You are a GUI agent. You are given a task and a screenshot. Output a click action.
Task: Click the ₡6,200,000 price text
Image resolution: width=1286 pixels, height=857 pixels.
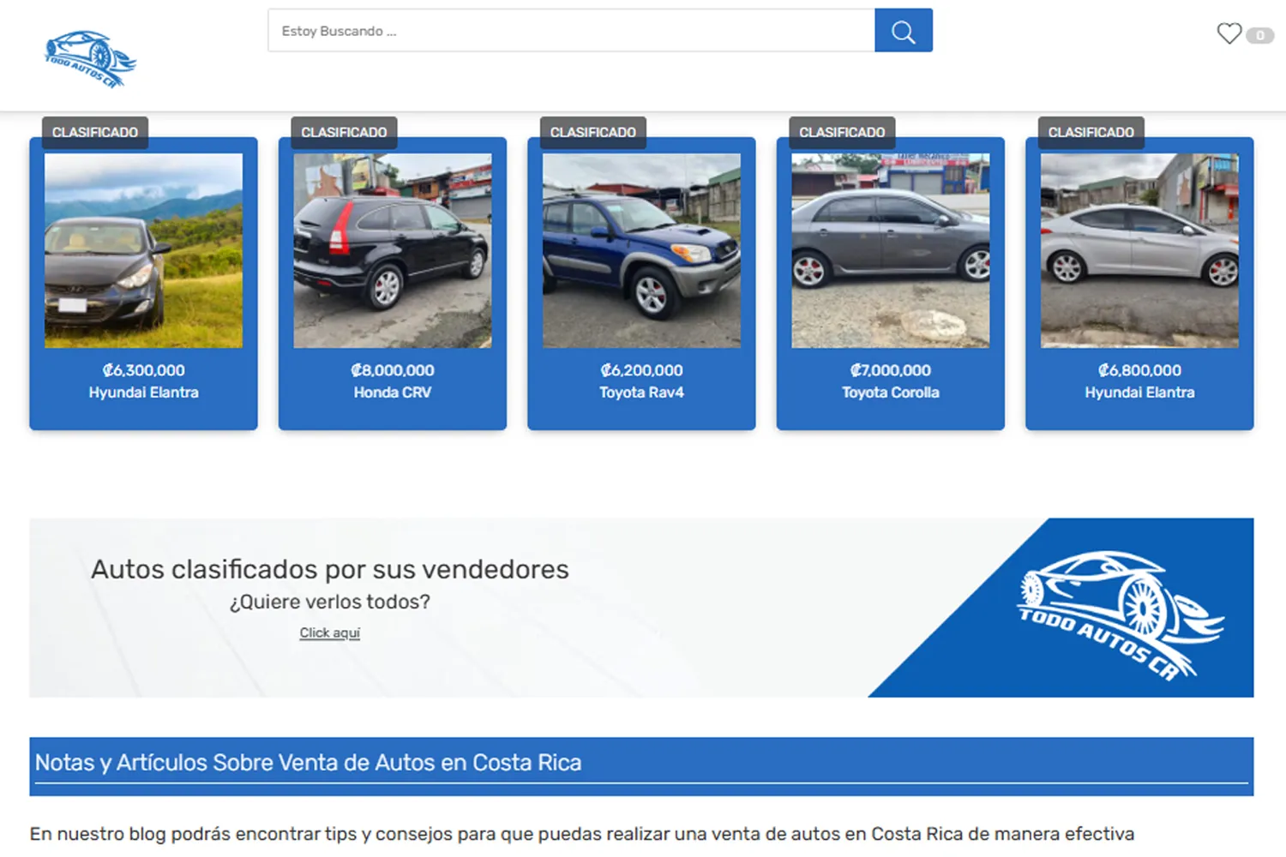[x=641, y=370]
